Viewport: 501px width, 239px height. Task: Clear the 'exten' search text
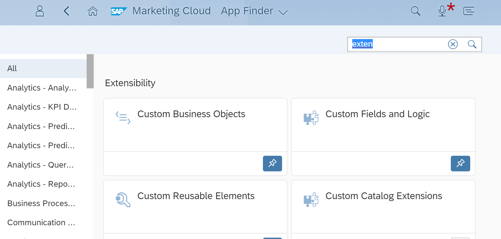(453, 44)
